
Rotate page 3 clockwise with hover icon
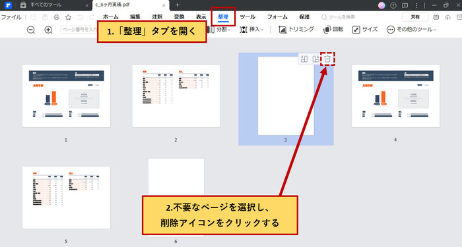(315, 59)
